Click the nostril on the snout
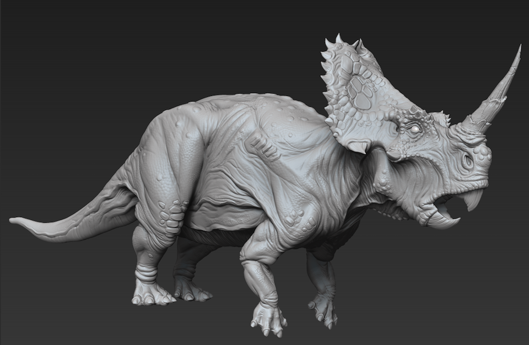Image resolution: width=529 pixels, height=345 pixels. click(468, 161)
